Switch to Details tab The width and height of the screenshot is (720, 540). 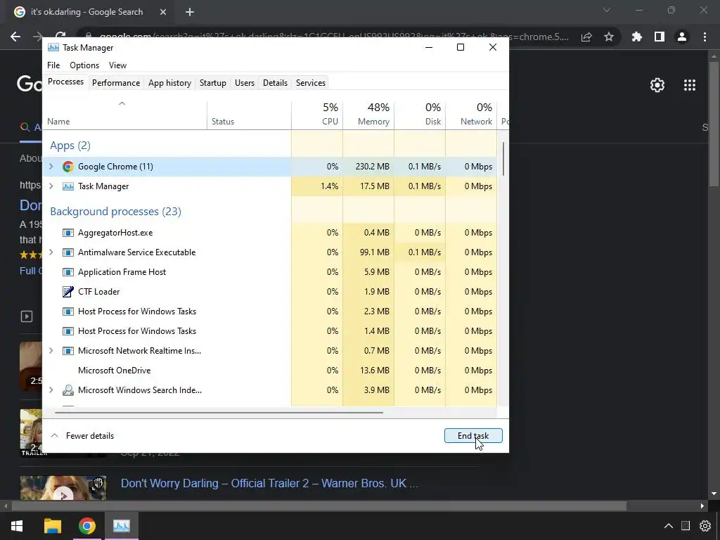pyautogui.click(x=275, y=83)
